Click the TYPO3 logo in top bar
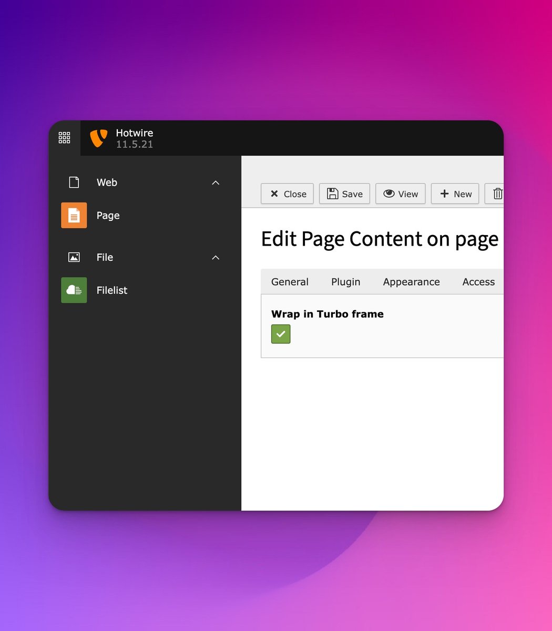The width and height of the screenshot is (552, 631). 98,138
